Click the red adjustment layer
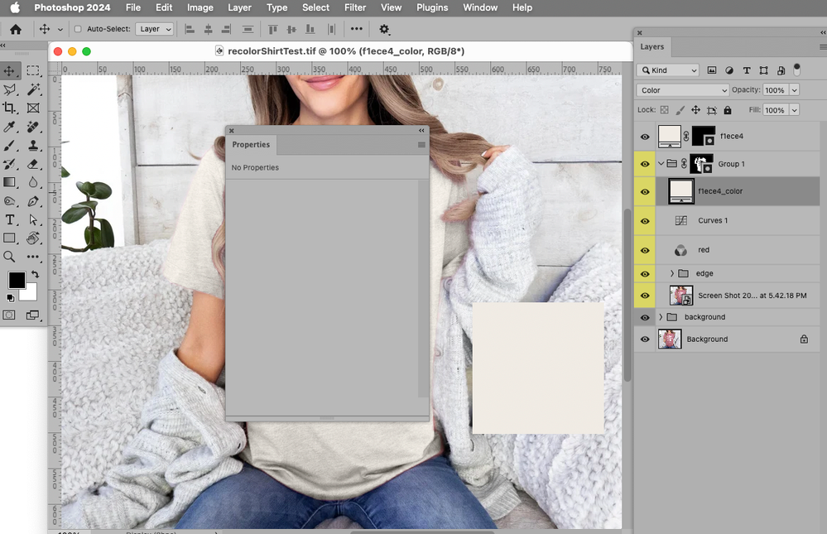The height and width of the screenshot is (534, 827). point(703,250)
